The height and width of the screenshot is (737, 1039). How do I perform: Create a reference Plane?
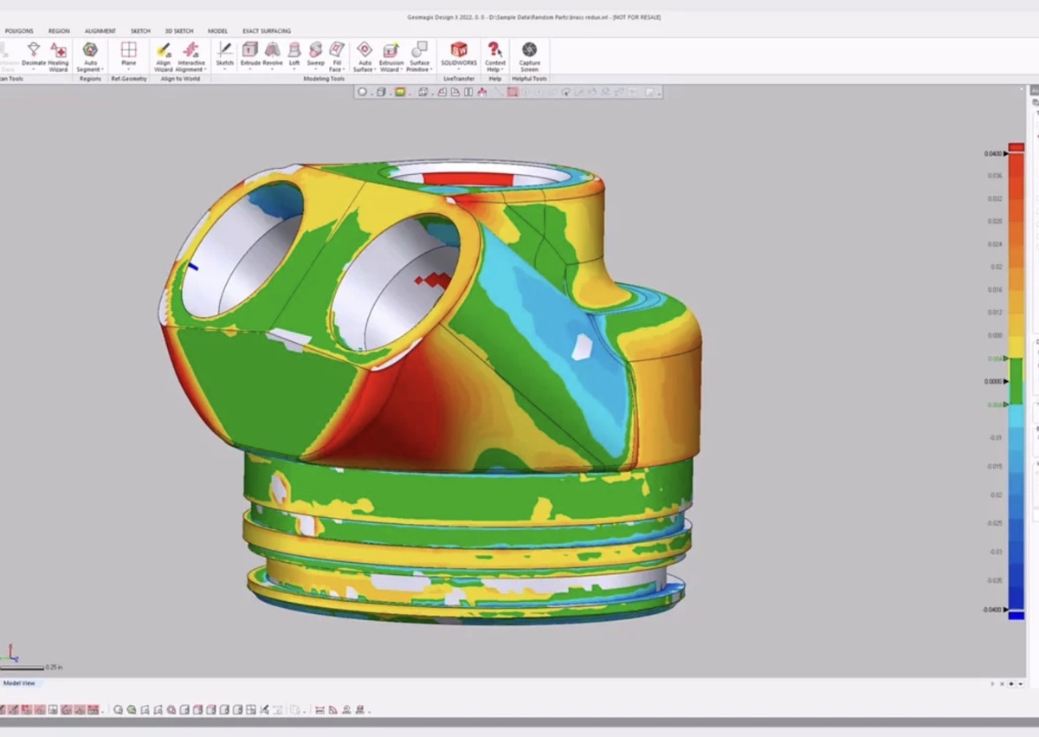click(x=128, y=55)
